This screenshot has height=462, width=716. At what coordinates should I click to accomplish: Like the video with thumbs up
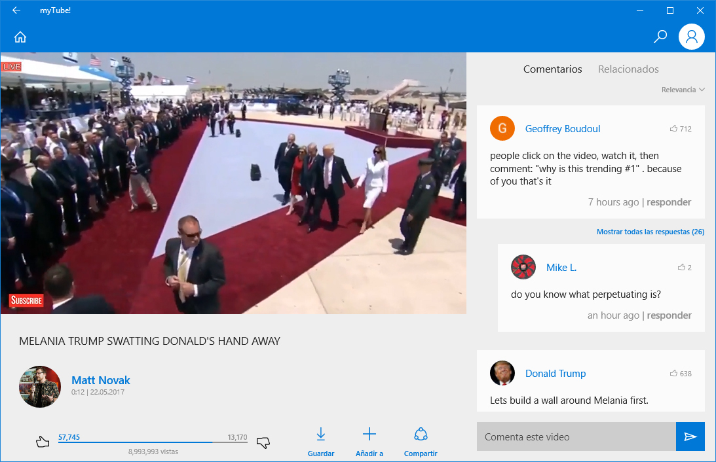42,440
